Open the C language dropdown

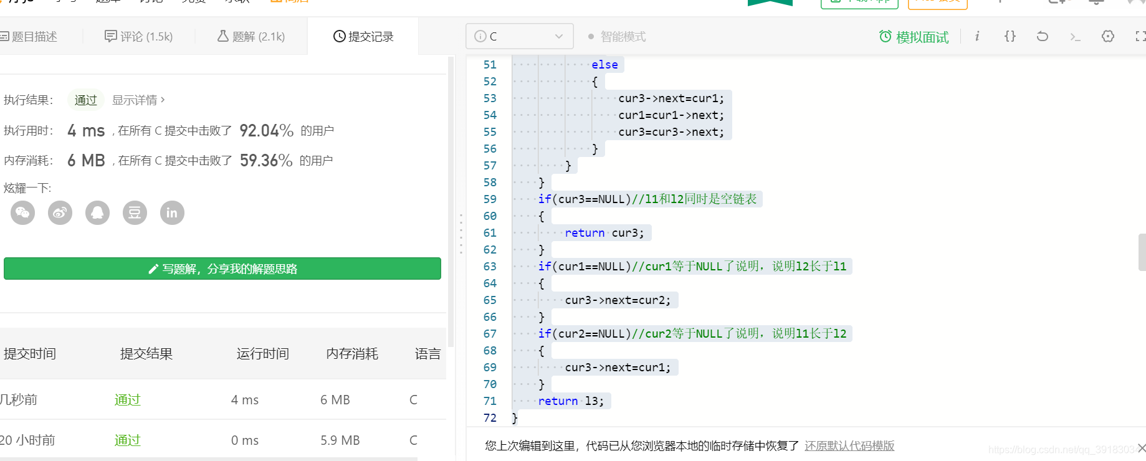pos(519,36)
